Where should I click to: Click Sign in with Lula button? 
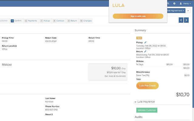point(138,16)
